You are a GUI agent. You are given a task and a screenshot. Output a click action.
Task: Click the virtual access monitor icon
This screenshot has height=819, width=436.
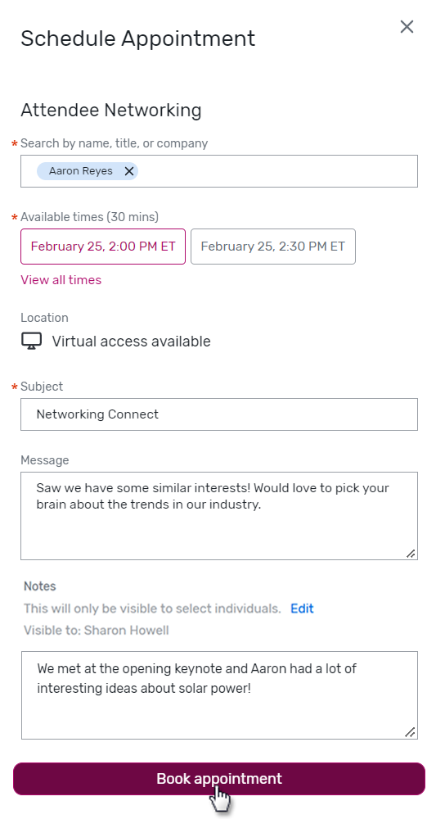[x=31, y=341]
